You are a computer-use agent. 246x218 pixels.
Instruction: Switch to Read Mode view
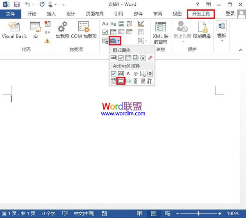click(x=139, y=214)
